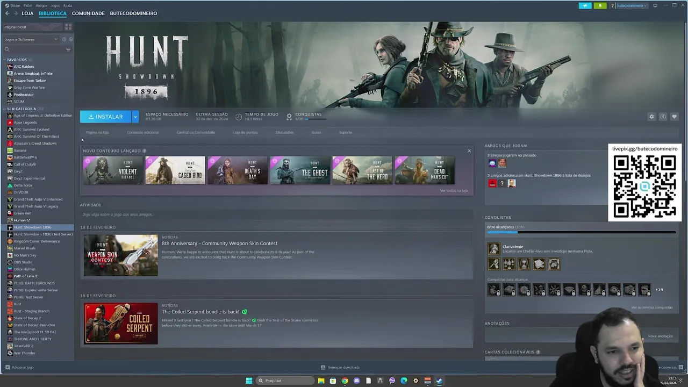Select Path of Exile 2 in library
Viewport: 688px width, 387px height.
pyautogui.click(x=26, y=276)
